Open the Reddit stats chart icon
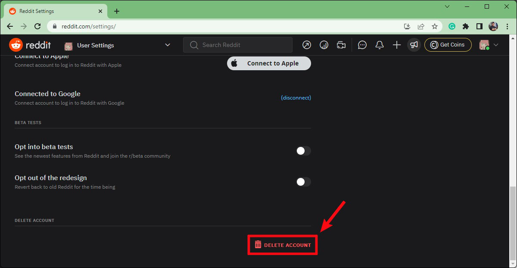 324,45
